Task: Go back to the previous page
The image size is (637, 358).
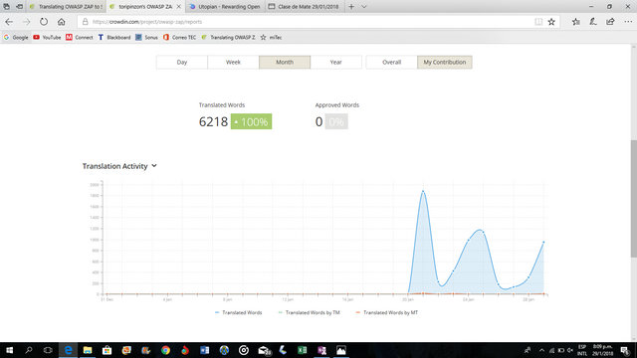Action: pos(9,22)
